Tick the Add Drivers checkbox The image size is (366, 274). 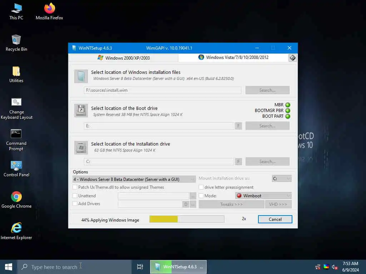point(75,203)
